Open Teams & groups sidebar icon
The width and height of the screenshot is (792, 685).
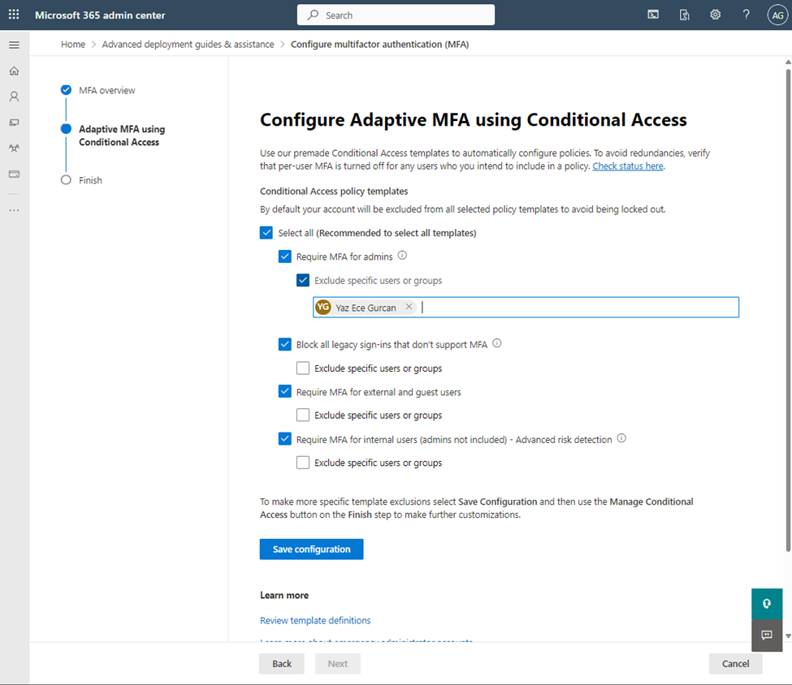tap(14, 148)
